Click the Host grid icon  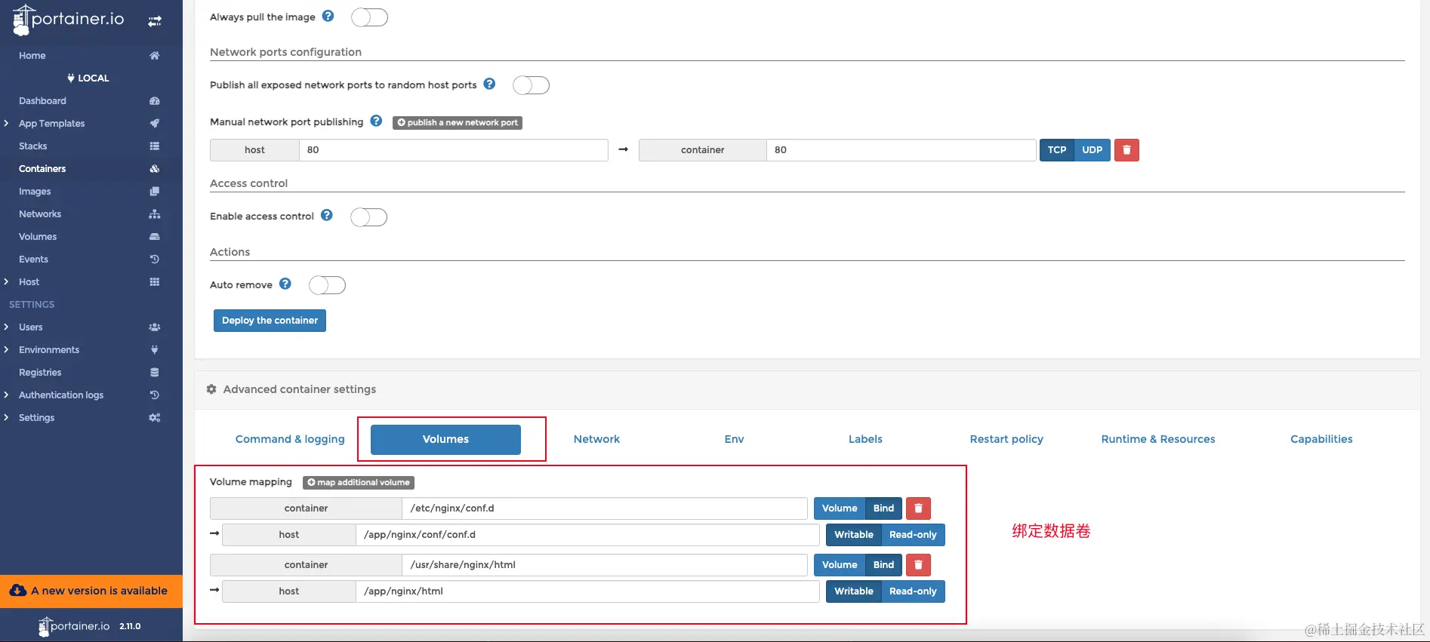(x=155, y=282)
